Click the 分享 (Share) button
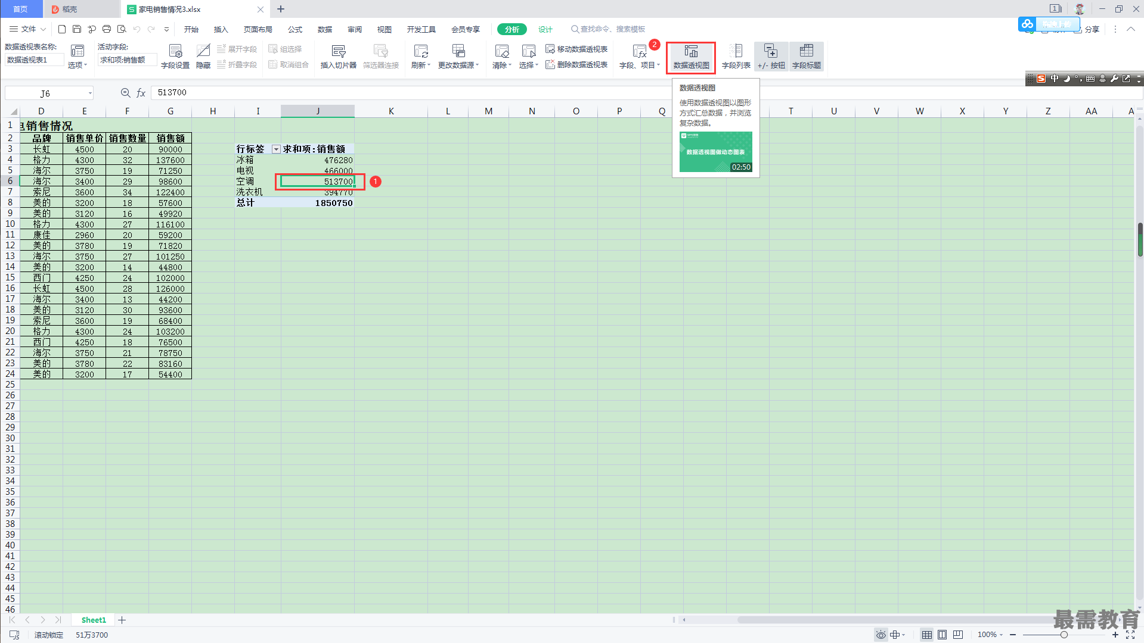Viewport: 1144px width, 643px height. tap(1087, 29)
